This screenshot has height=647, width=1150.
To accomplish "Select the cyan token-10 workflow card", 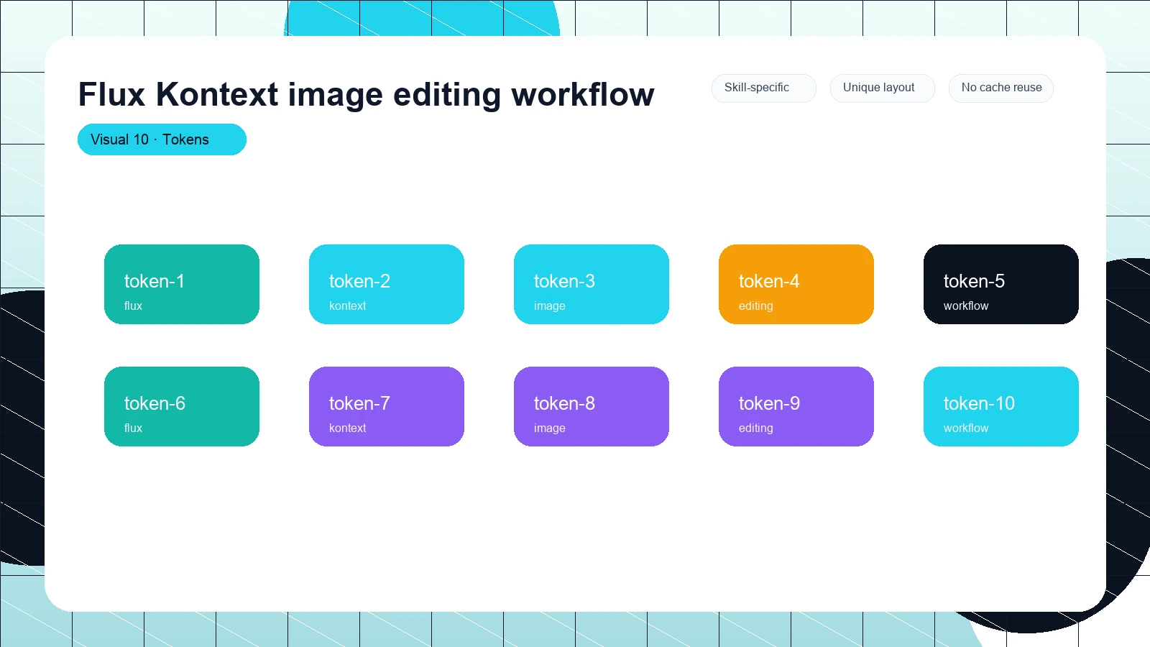I will 1001,406.
